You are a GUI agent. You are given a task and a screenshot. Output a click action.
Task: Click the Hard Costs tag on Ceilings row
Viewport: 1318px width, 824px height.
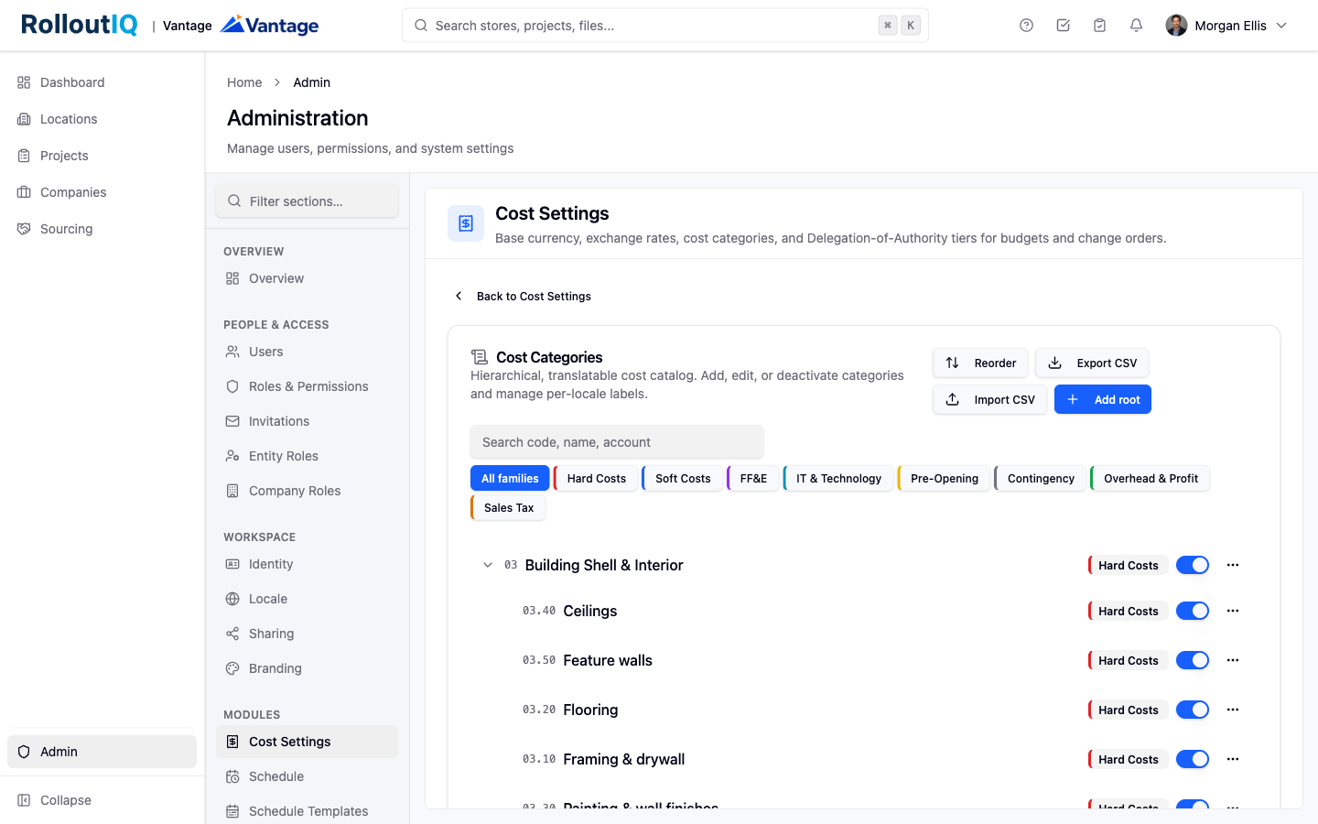pos(1128,611)
